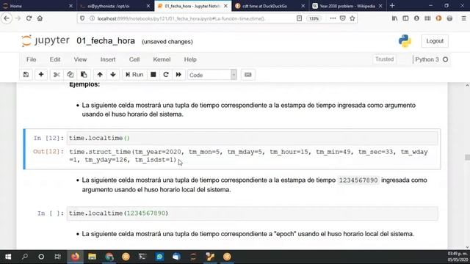Viewport: 470px width, 264px height.
Task: Open the Help menu
Action: point(190,59)
